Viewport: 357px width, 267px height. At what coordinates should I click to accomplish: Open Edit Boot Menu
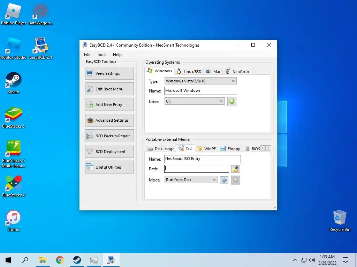click(109, 89)
